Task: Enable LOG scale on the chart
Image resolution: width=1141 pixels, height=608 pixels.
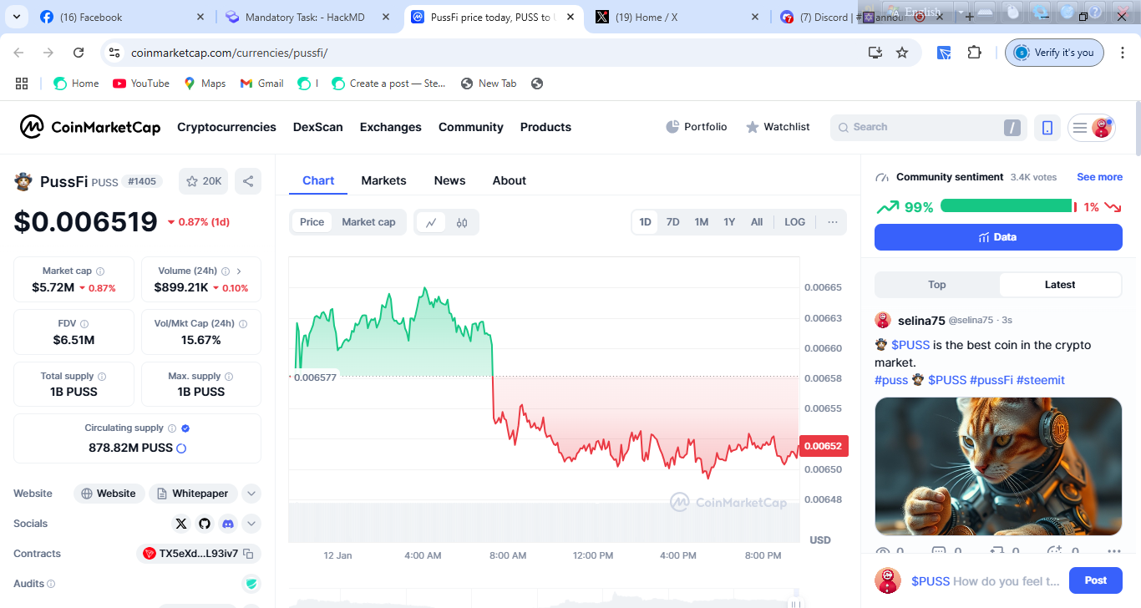Action: click(x=794, y=222)
